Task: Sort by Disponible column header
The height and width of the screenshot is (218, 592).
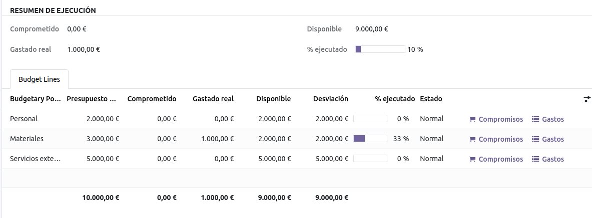Action: (274, 99)
